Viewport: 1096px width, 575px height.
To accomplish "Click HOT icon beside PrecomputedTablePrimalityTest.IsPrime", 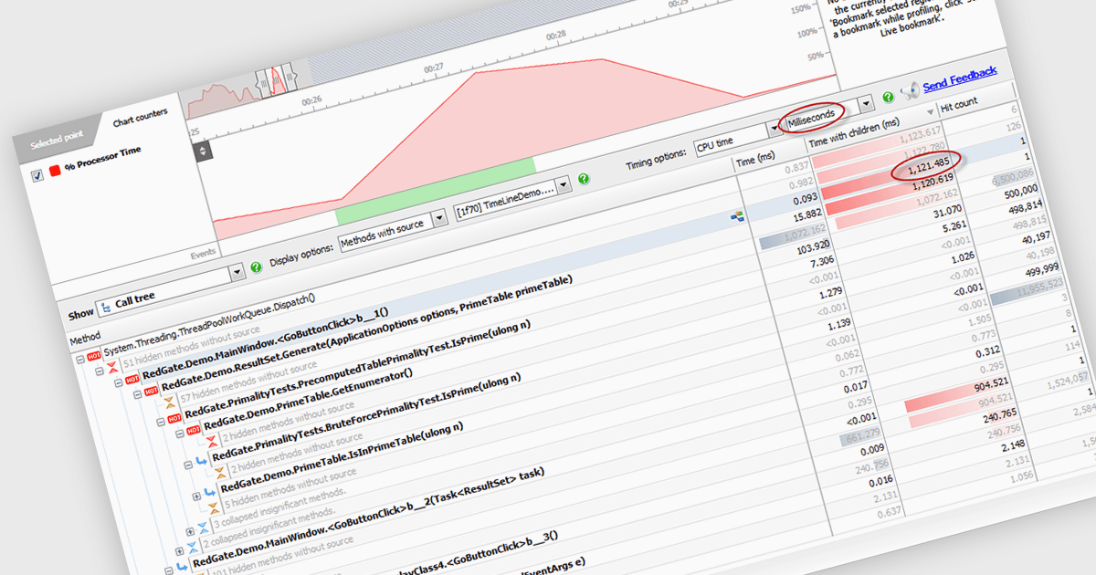I will pos(175,417).
